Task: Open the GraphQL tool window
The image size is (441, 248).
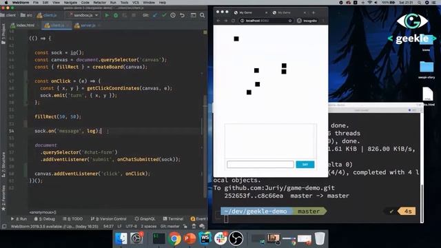Action: [145, 219]
